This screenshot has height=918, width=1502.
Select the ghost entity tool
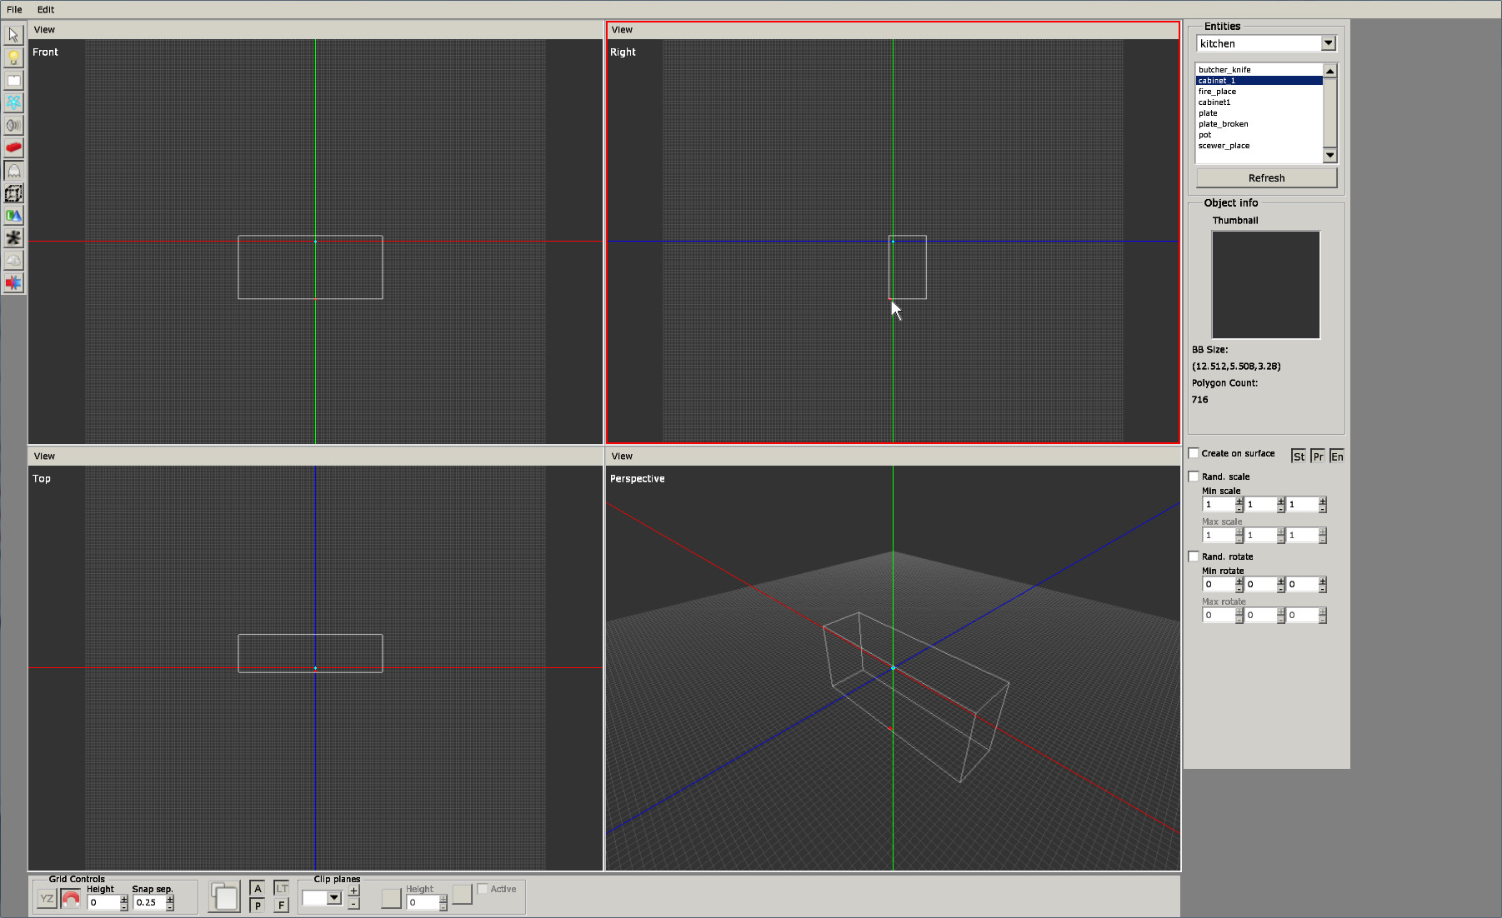pos(13,171)
